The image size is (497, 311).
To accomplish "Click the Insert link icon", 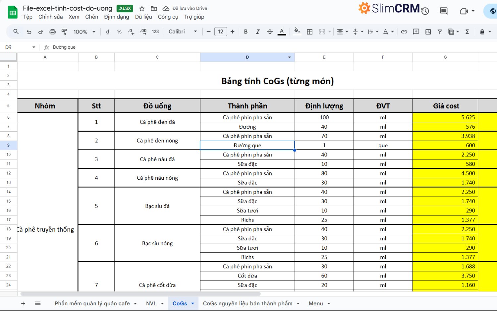I will point(404,32).
